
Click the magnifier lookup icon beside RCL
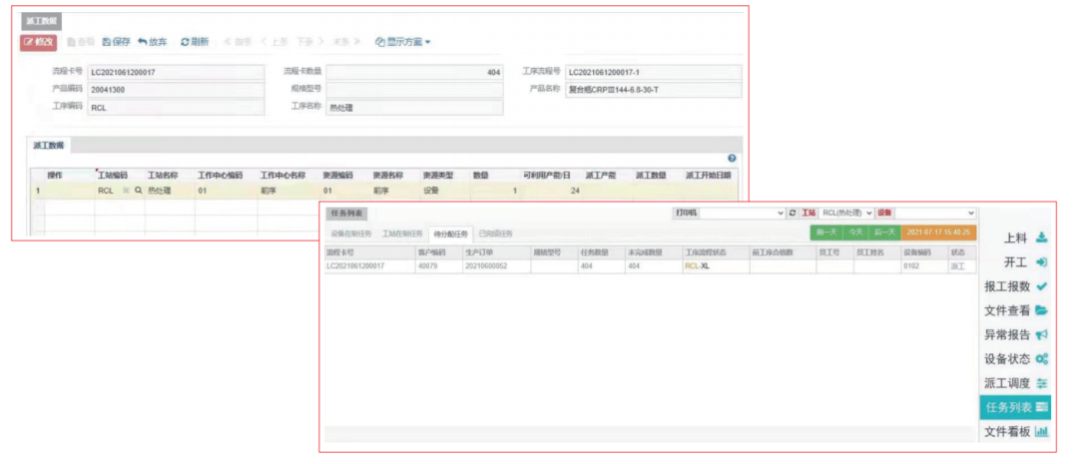coord(138,192)
